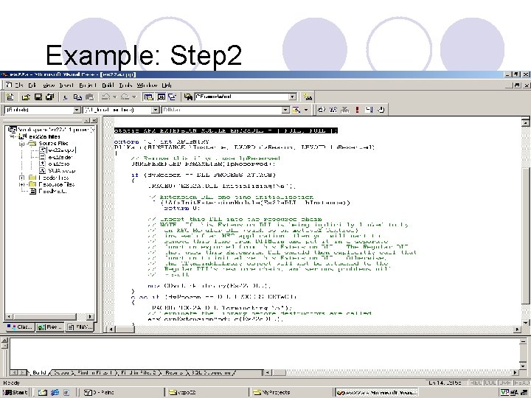Open the Window menu

(147, 85)
